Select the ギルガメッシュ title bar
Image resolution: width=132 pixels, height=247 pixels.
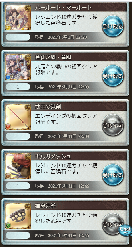pos(79,157)
